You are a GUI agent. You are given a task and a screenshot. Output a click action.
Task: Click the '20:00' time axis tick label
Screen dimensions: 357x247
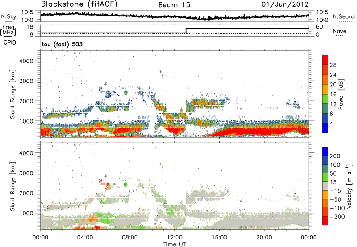point(264,238)
